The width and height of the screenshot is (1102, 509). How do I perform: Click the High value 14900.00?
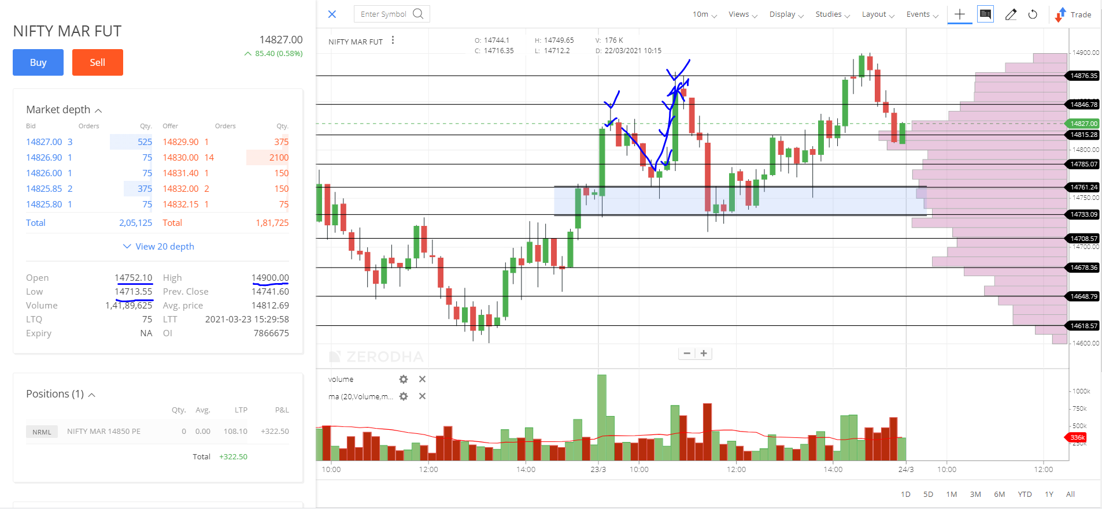(270, 278)
